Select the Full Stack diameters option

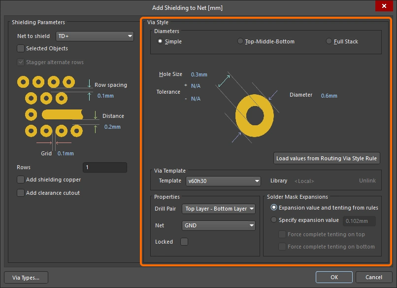329,41
